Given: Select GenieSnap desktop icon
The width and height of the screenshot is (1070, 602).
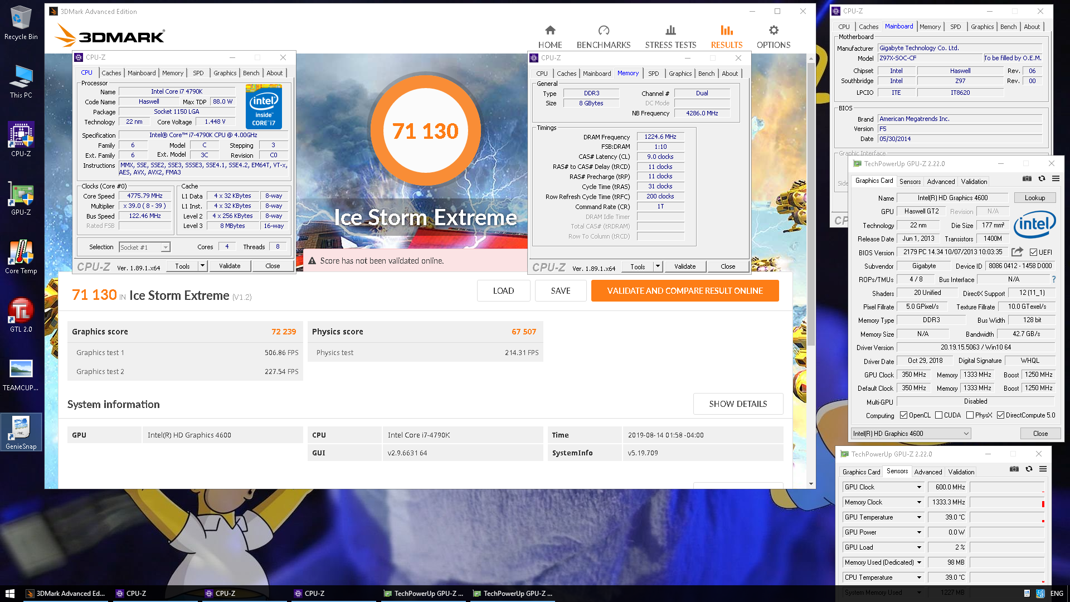Looking at the screenshot, I should [x=21, y=432].
